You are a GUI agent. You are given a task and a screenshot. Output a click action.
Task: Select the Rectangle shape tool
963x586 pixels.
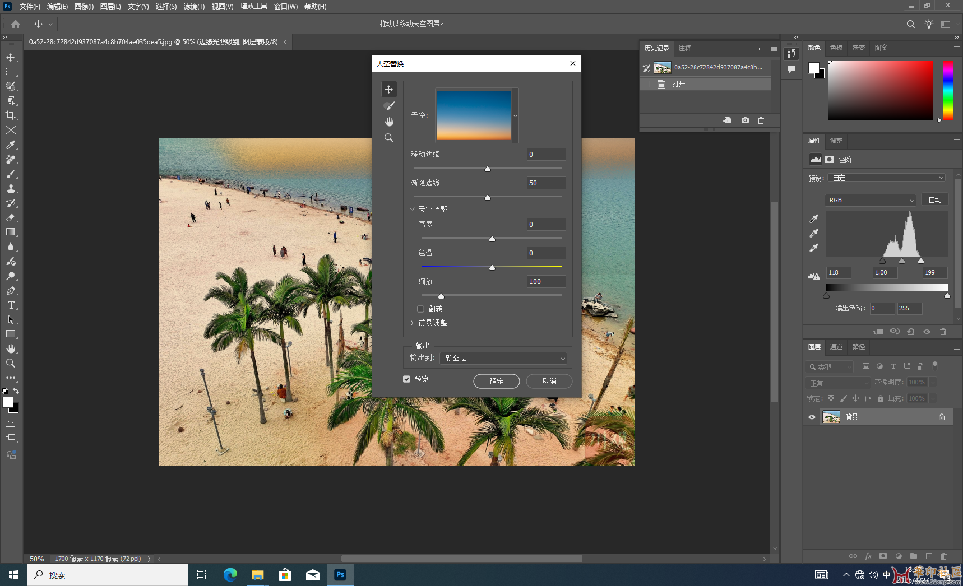[x=11, y=334]
